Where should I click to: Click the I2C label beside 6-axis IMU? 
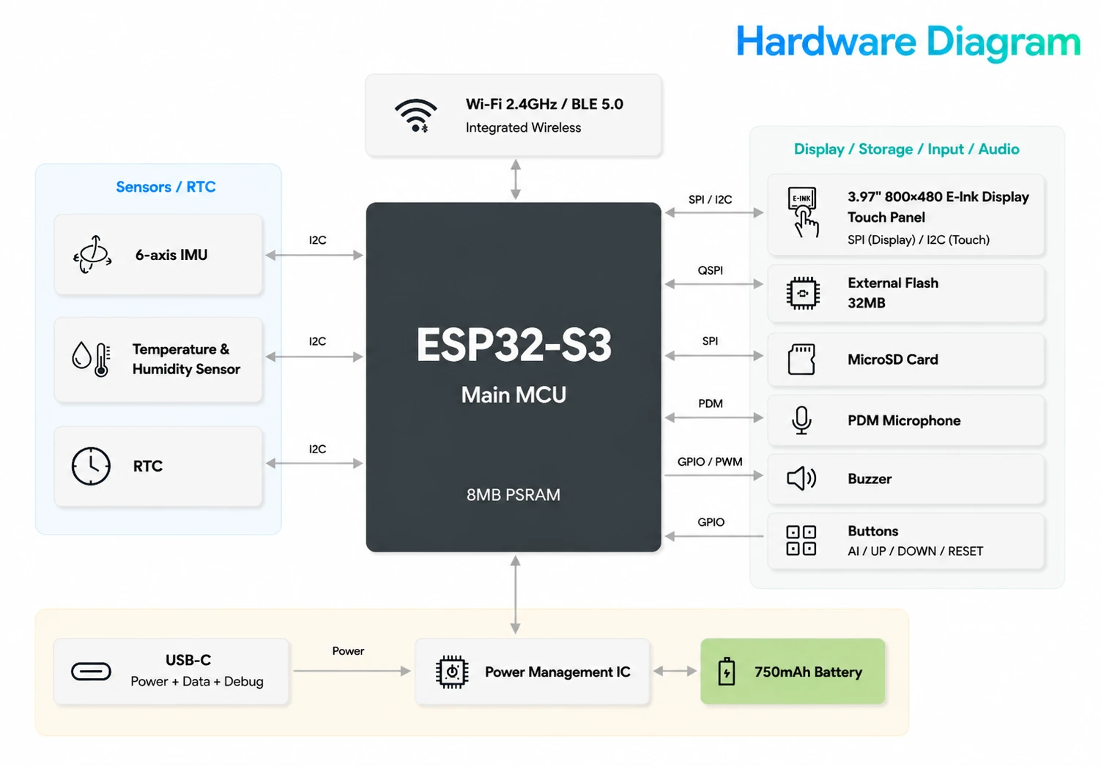tap(317, 240)
